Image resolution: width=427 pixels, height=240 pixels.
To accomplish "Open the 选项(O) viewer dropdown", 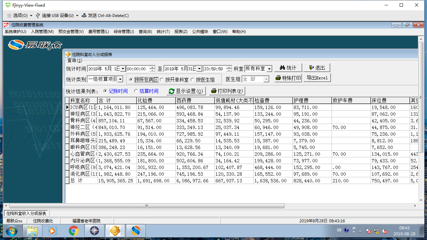I will (x=20, y=15).
